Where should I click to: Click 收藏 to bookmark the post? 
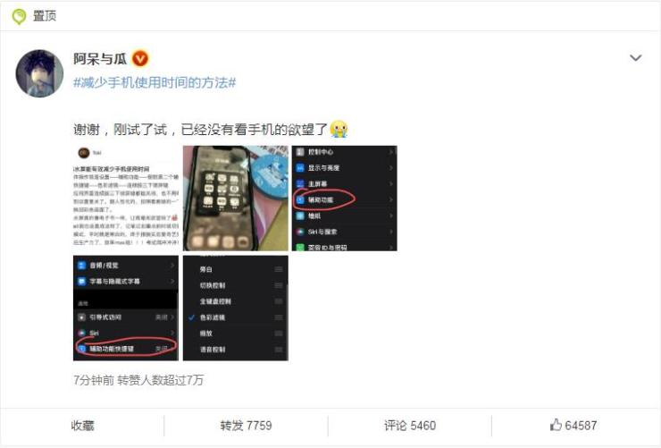point(82,426)
